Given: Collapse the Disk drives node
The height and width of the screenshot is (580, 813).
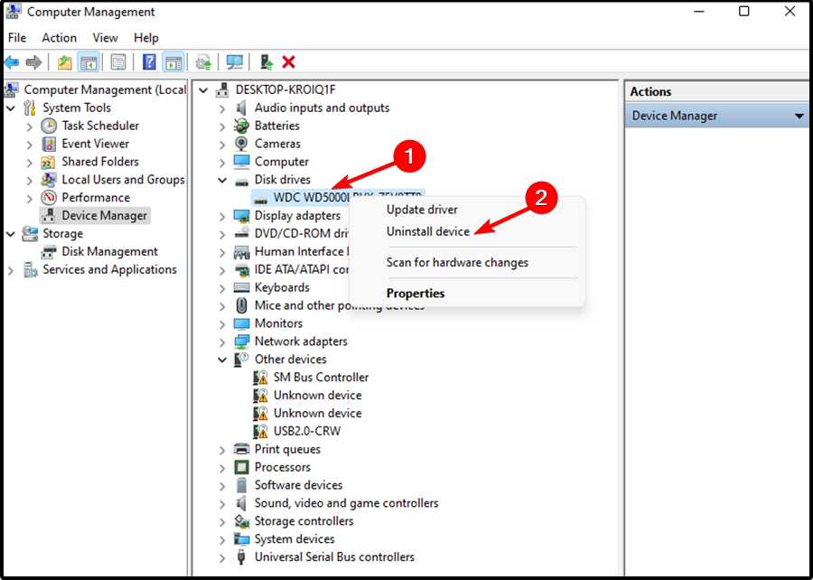Looking at the screenshot, I should point(222,181).
